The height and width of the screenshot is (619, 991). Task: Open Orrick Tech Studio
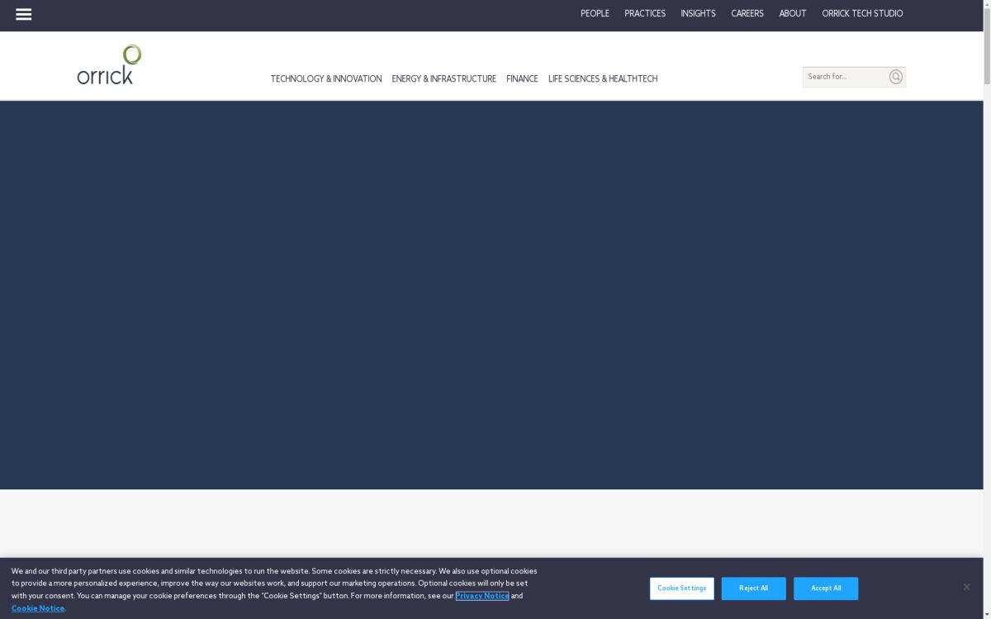click(x=862, y=13)
